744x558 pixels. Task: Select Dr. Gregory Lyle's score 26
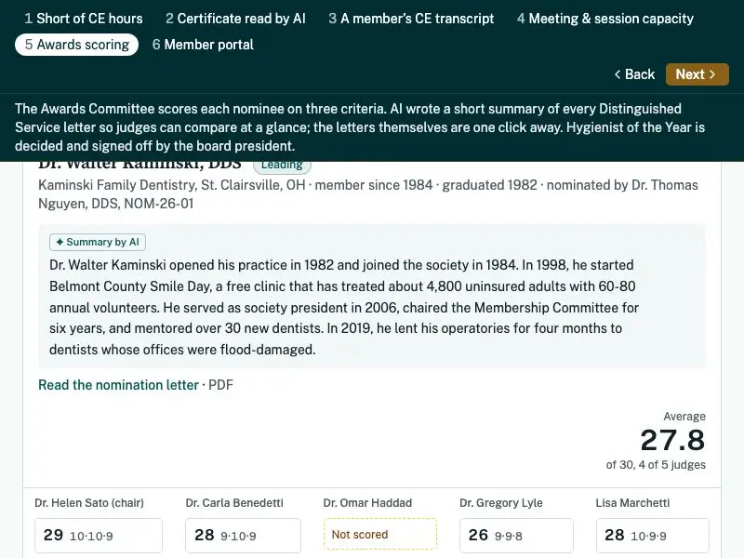coord(516,536)
